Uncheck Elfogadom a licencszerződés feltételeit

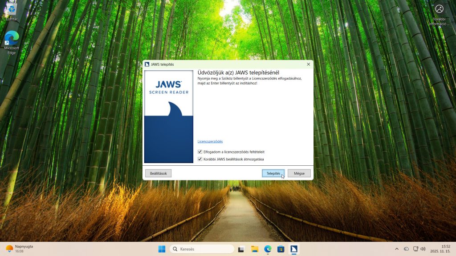200,151
